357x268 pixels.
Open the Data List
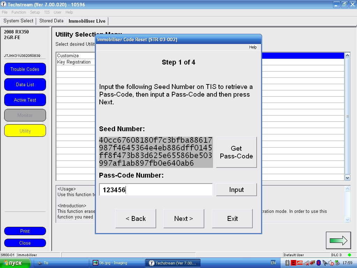coord(25,84)
